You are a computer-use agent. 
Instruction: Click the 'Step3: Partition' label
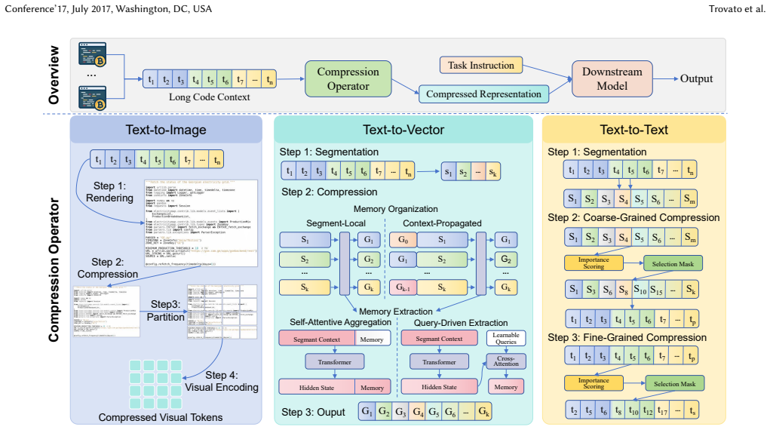click(x=165, y=311)
